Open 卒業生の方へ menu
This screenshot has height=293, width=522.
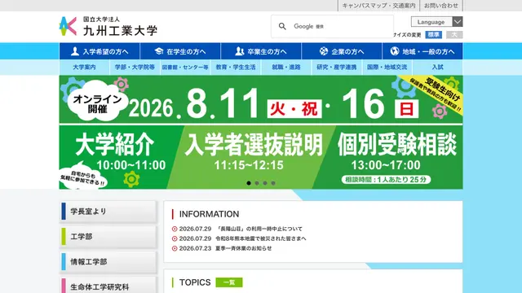point(261,51)
